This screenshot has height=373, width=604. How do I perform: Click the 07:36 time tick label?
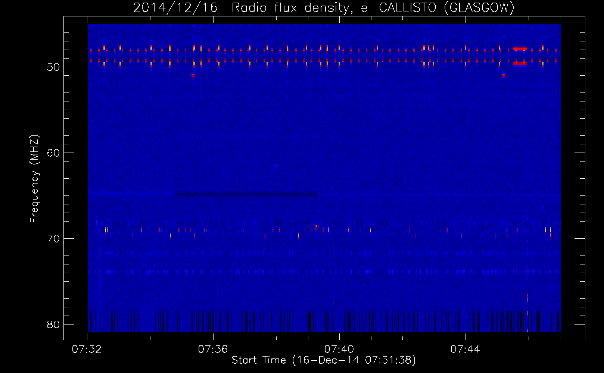[x=213, y=350]
